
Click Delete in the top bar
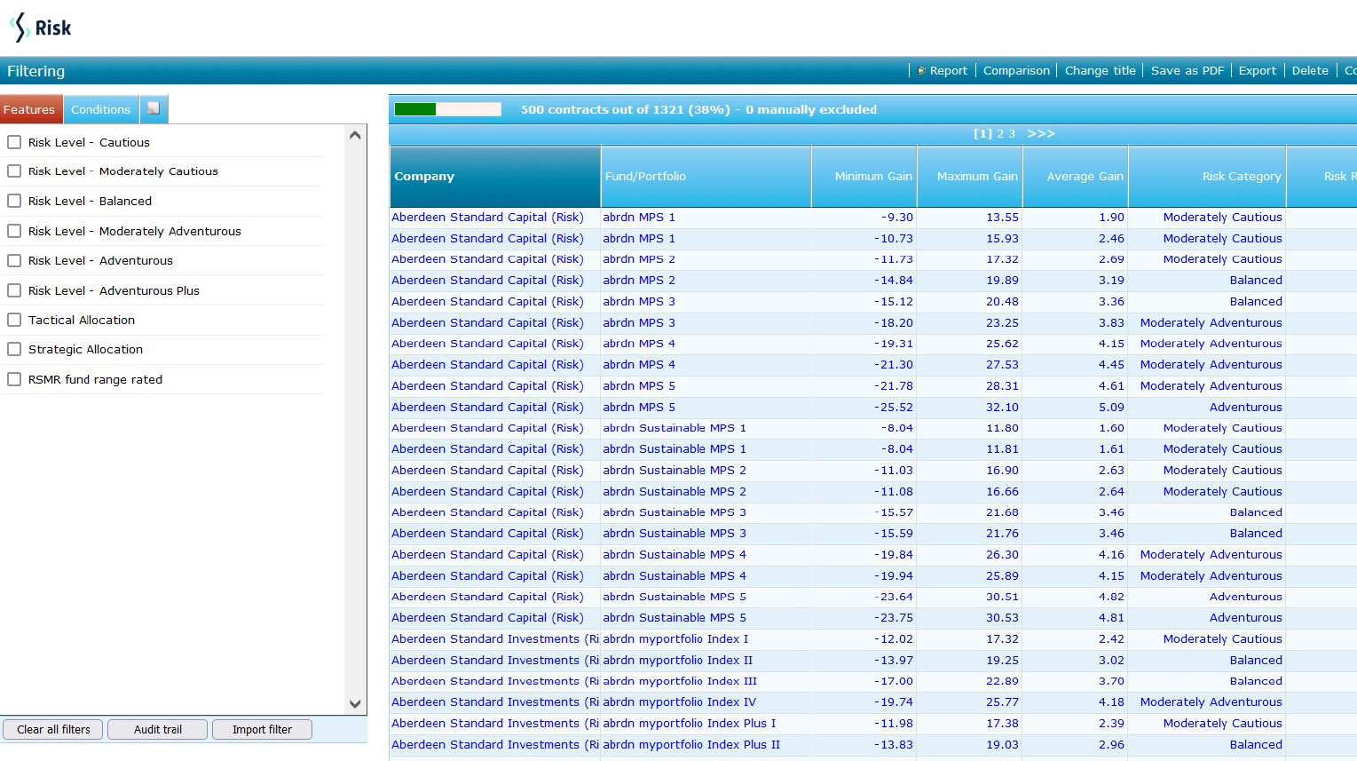pyautogui.click(x=1310, y=70)
